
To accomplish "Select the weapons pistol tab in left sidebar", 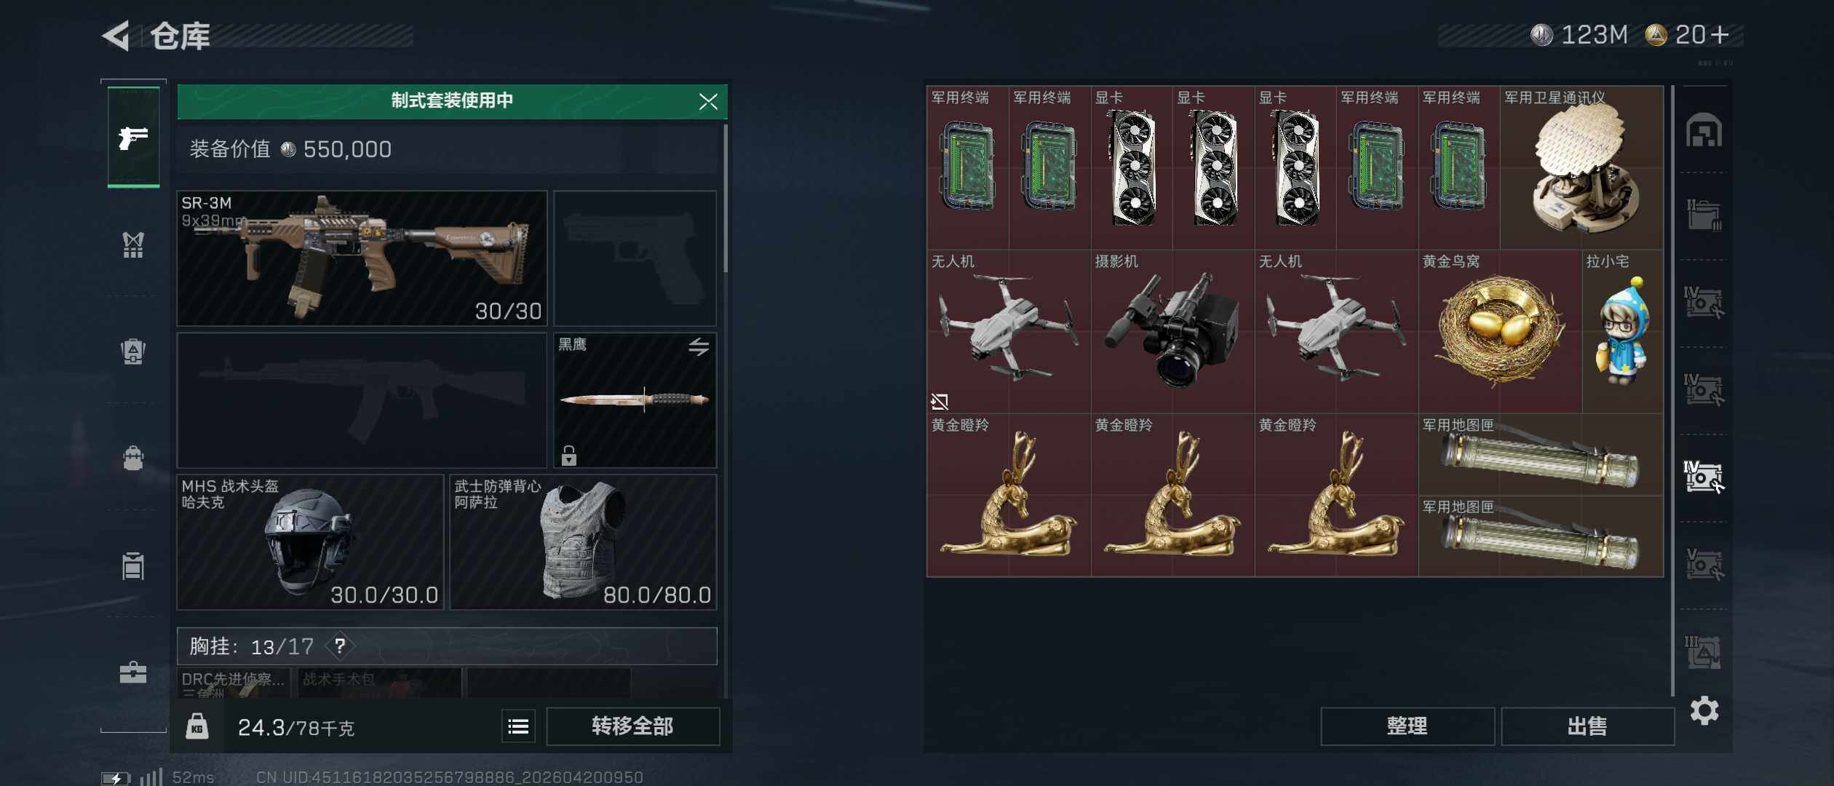I will 133,137.
